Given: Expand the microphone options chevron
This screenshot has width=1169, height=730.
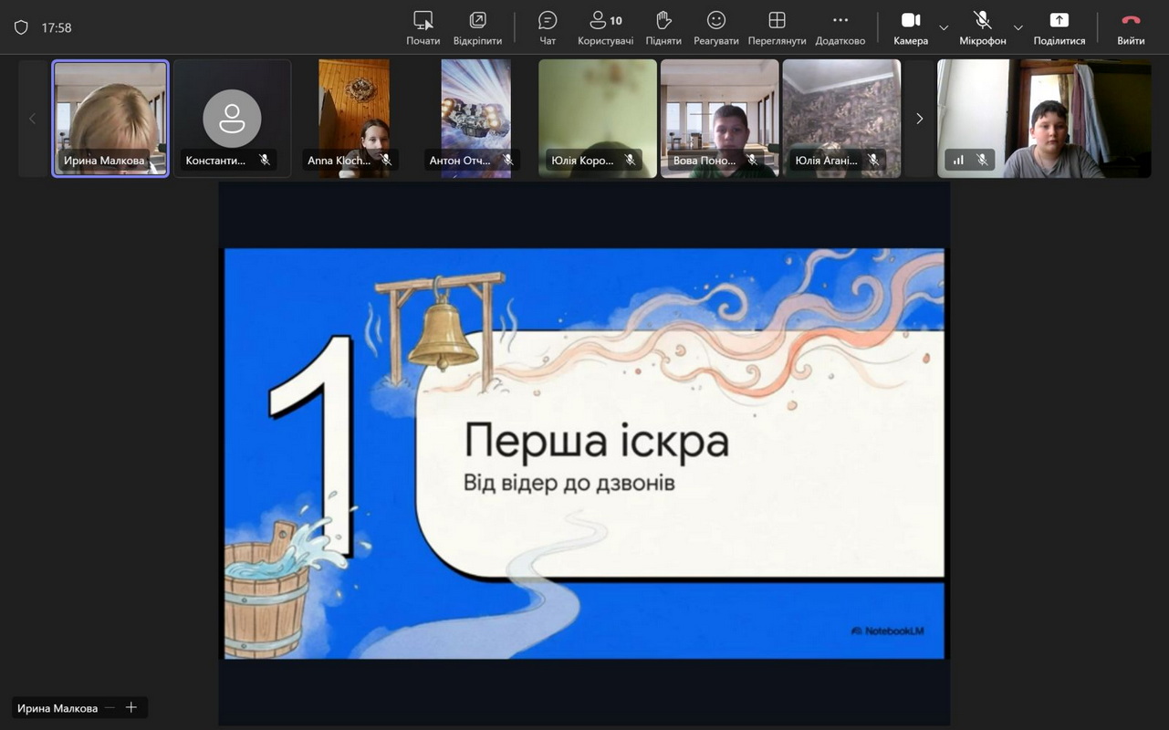Looking at the screenshot, I should coord(1018,27).
